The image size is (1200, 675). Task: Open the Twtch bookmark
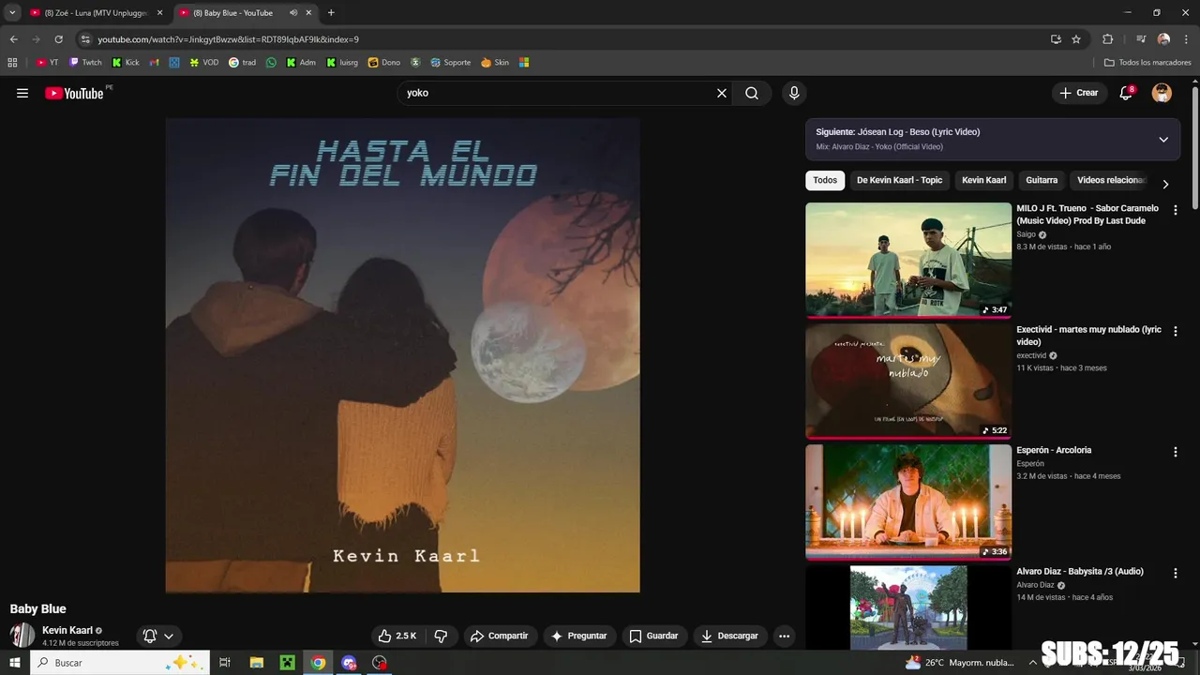(85, 63)
